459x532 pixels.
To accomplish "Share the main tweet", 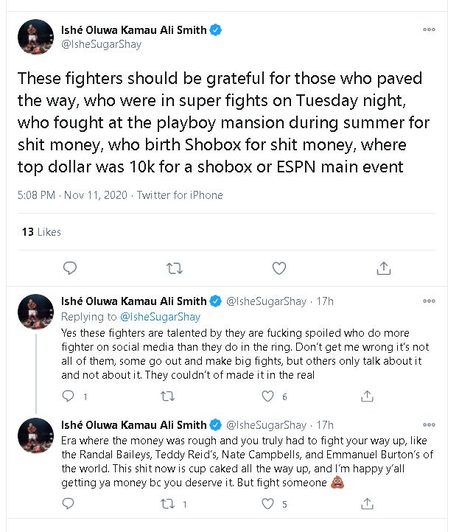I will pos(383,267).
